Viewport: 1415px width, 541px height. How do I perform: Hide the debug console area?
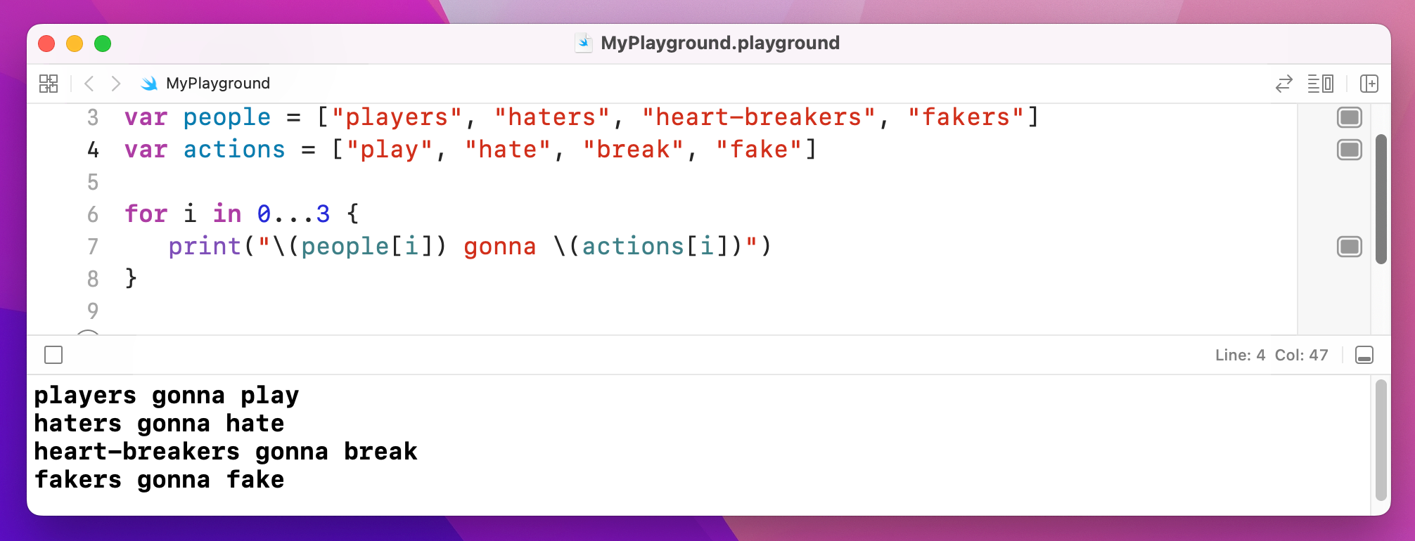[1364, 356]
